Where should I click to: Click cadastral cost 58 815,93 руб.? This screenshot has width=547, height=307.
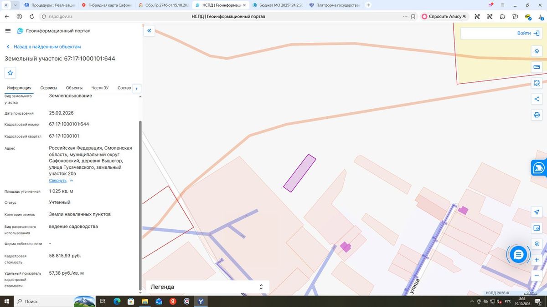[x=65, y=256]
